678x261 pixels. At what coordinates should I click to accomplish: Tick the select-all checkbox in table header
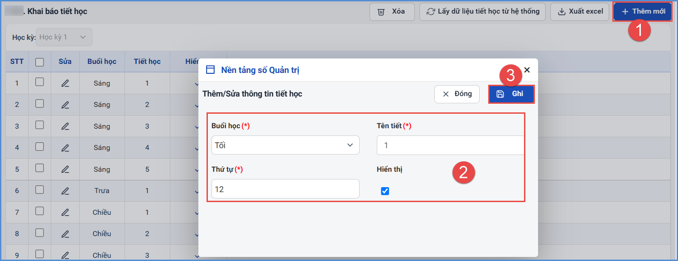pos(39,62)
